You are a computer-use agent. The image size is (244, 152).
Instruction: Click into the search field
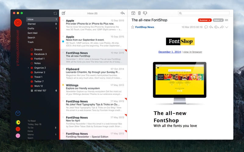pos(204,13)
